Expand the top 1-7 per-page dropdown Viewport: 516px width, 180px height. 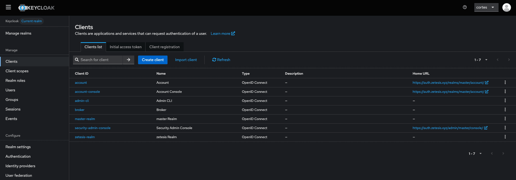(x=481, y=60)
